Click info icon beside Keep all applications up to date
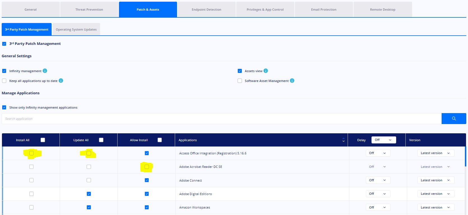This screenshot has width=468, height=215. pos(61,81)
